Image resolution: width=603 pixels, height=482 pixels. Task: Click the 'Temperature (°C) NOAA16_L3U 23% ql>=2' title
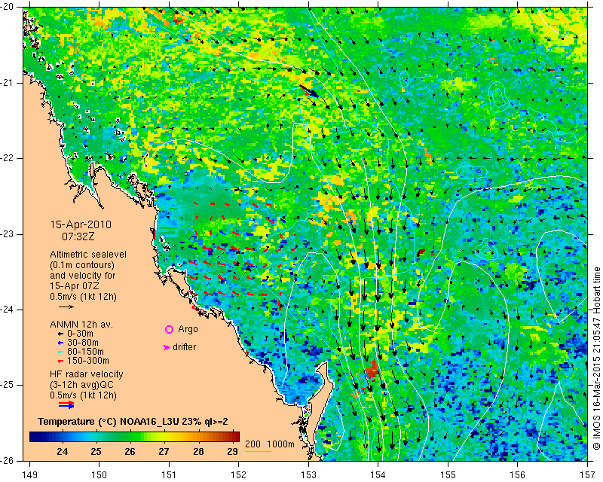tap(133, 422)
